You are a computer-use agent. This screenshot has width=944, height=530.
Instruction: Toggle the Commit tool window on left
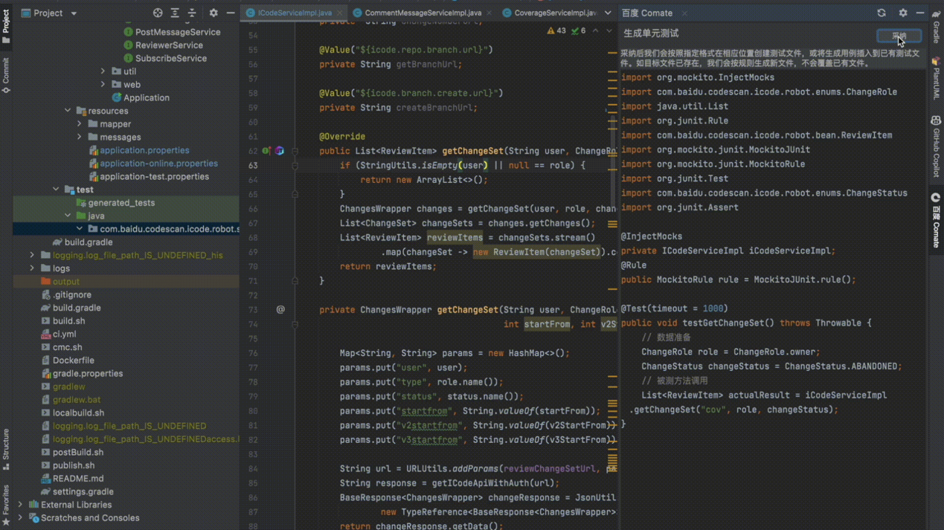pyautogui.click(x=6, y=76)
